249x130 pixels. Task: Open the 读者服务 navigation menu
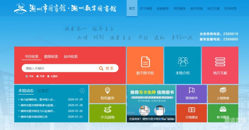163,9
